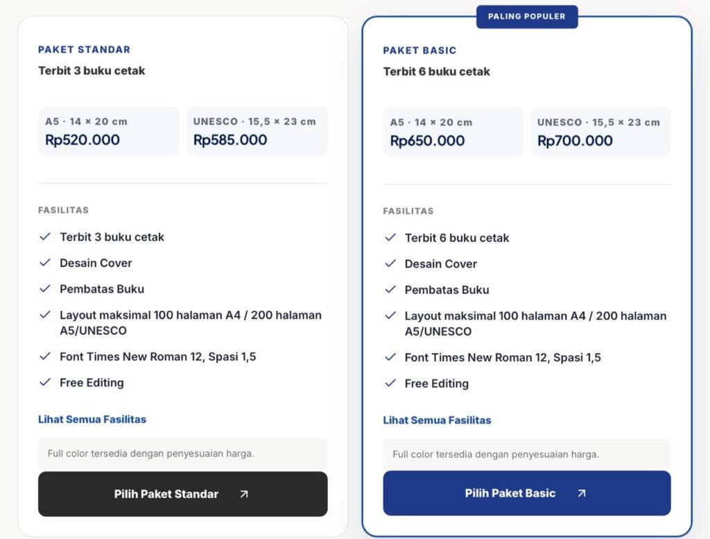This screenshot has height=539, width=710.
Task: Choose the Pilih Paket Basic button
Action: [x=527, y=493]
